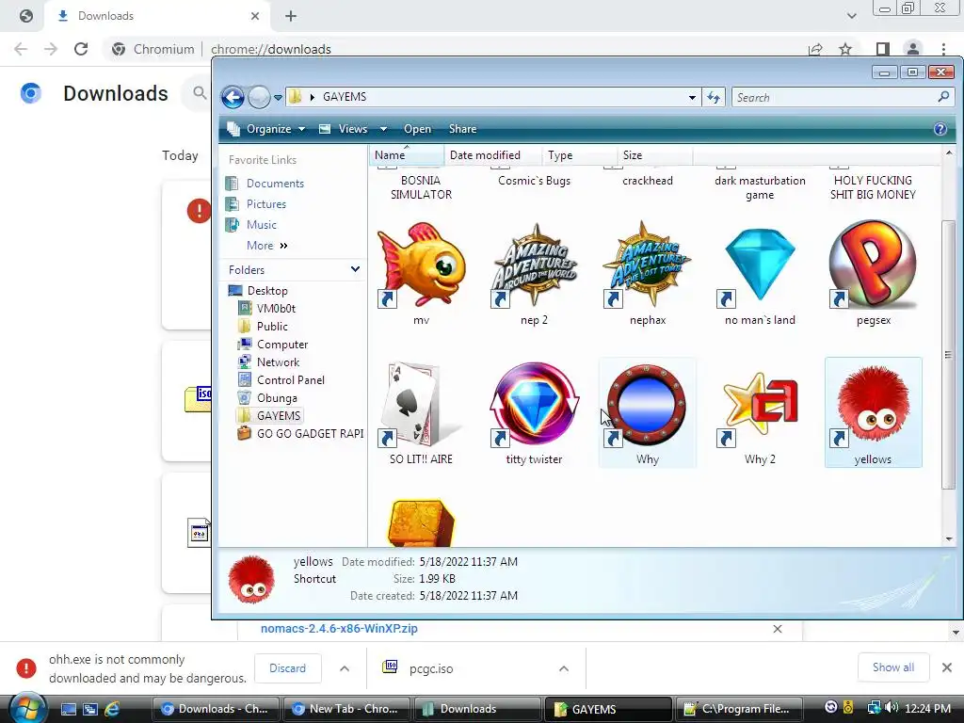Open the recent pages dropdown arrow
964x723 pixels.
pyautogui.click(x=278, y=98)
